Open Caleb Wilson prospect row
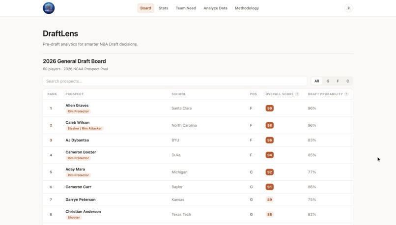Viewport: 396px width, 225px height. coord(198,125)
